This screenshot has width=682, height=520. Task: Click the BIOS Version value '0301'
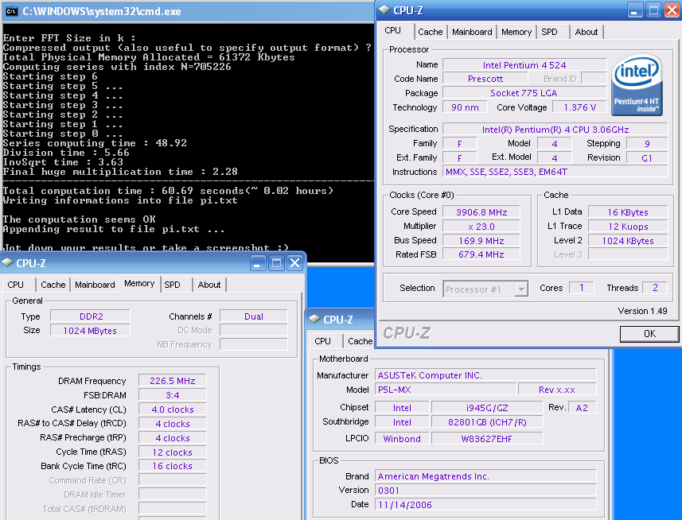[x=485, y=490]
